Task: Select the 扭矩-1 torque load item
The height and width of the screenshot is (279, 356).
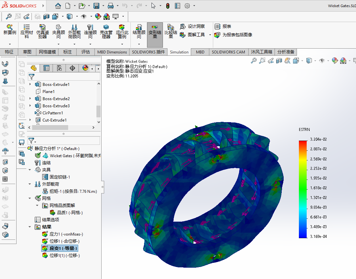Action: 70,191
